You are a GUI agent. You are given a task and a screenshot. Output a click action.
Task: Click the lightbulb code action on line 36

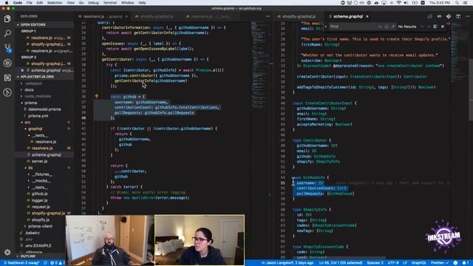tap(97, 97)
